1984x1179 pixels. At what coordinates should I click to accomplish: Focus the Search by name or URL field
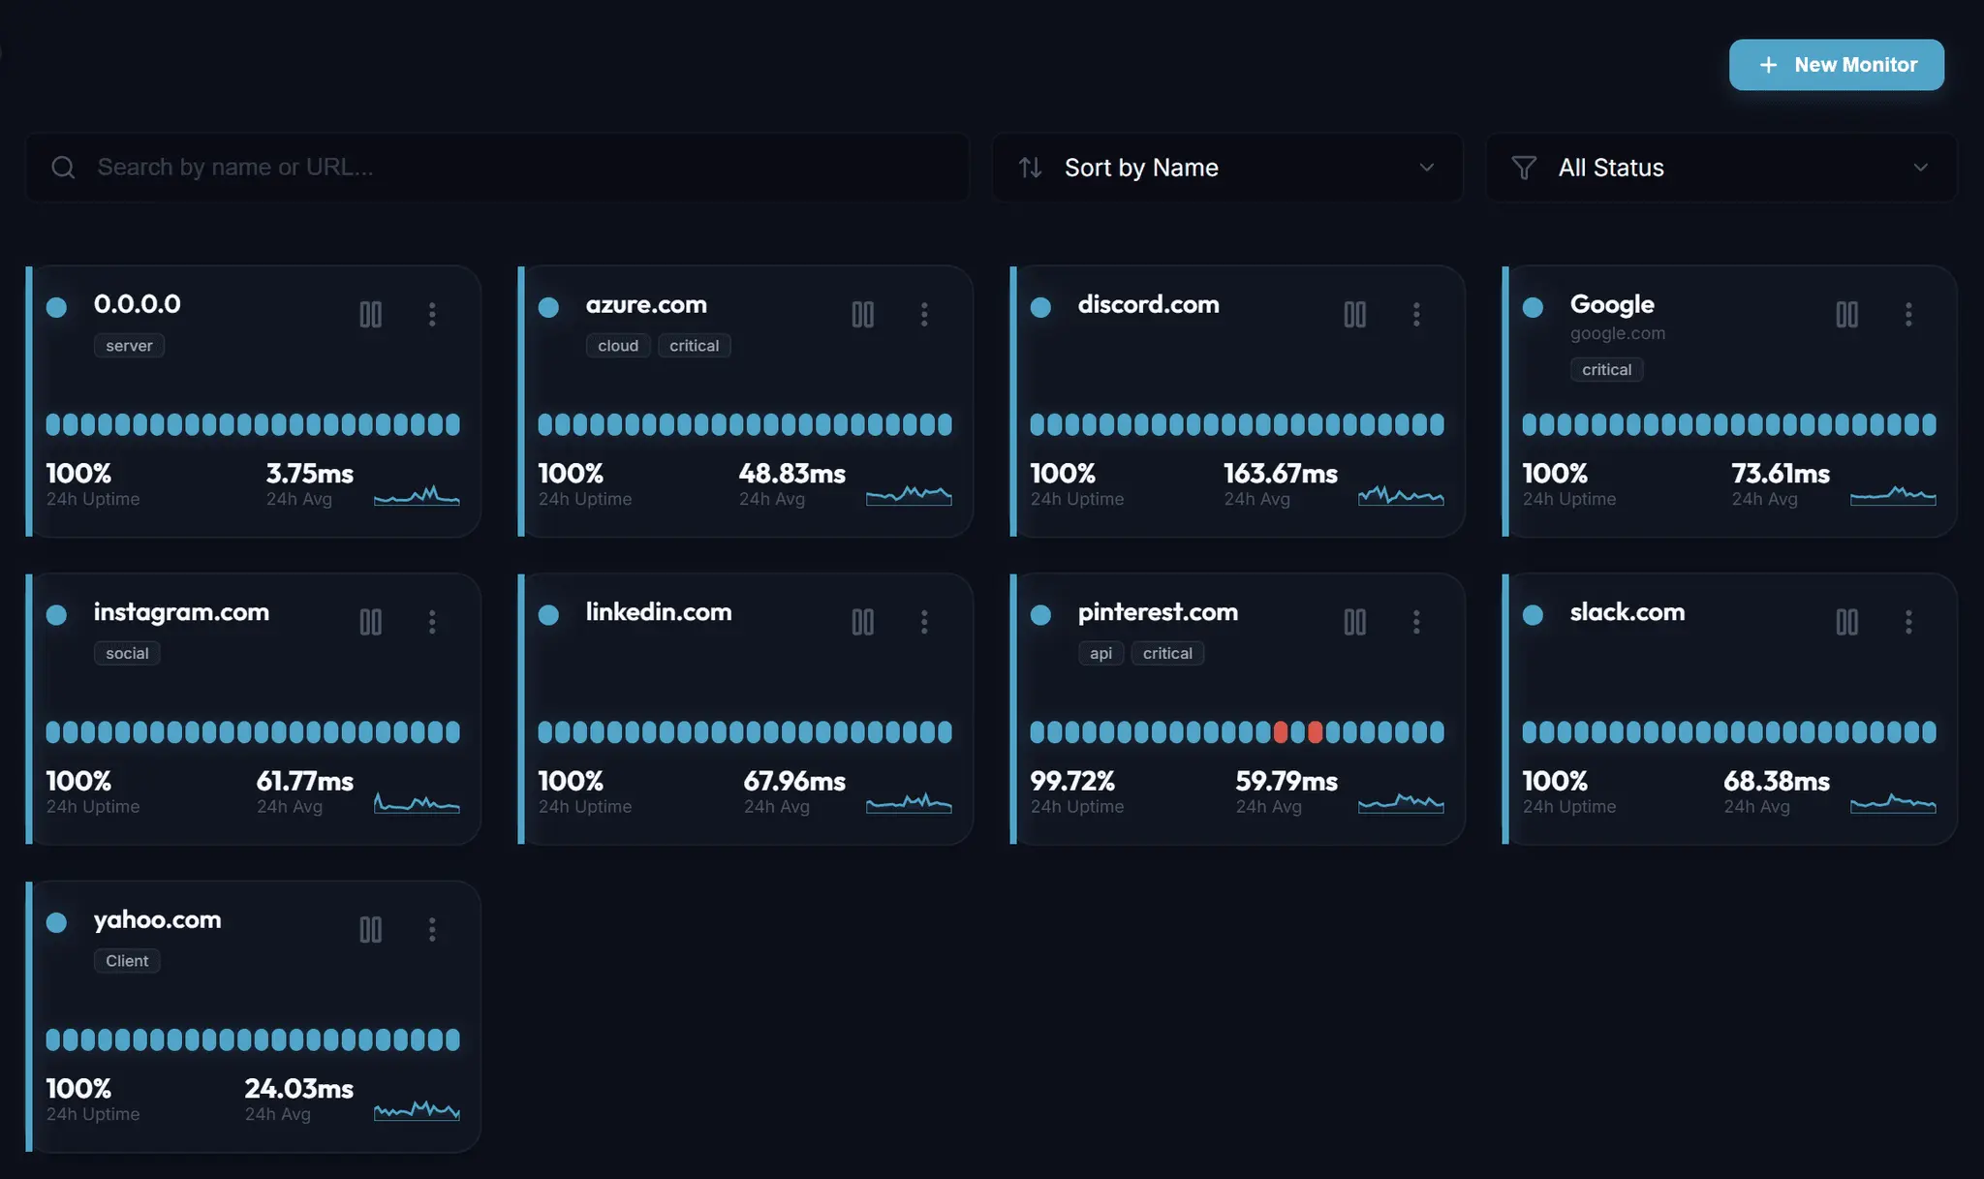tap(497, 168)
